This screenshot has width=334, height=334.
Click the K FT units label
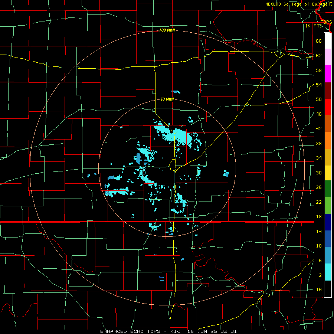(314, 26)
